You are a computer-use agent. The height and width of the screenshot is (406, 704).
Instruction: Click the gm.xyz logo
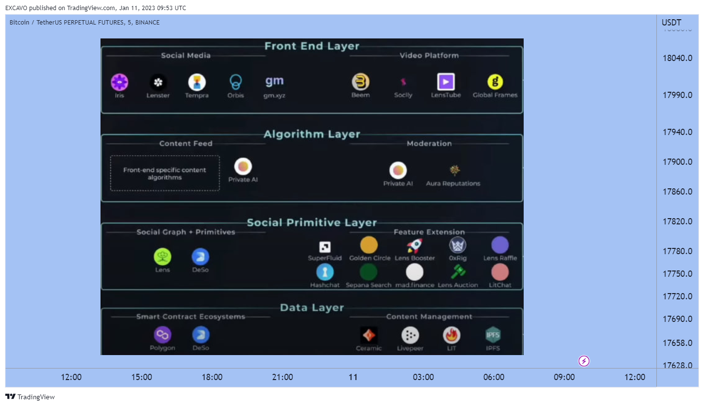tap(275, 81)
